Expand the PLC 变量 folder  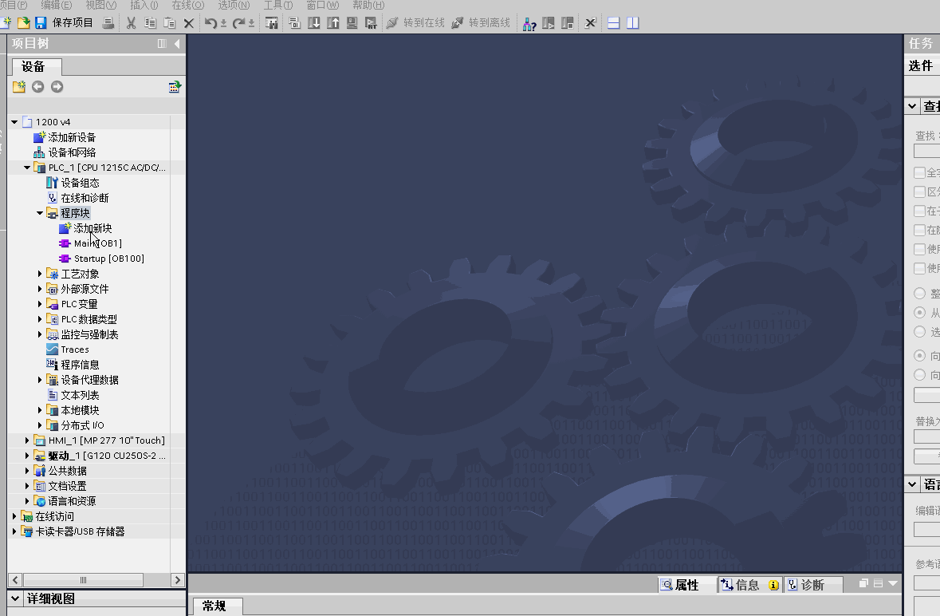pyautogui.click(x=40, y=304)
